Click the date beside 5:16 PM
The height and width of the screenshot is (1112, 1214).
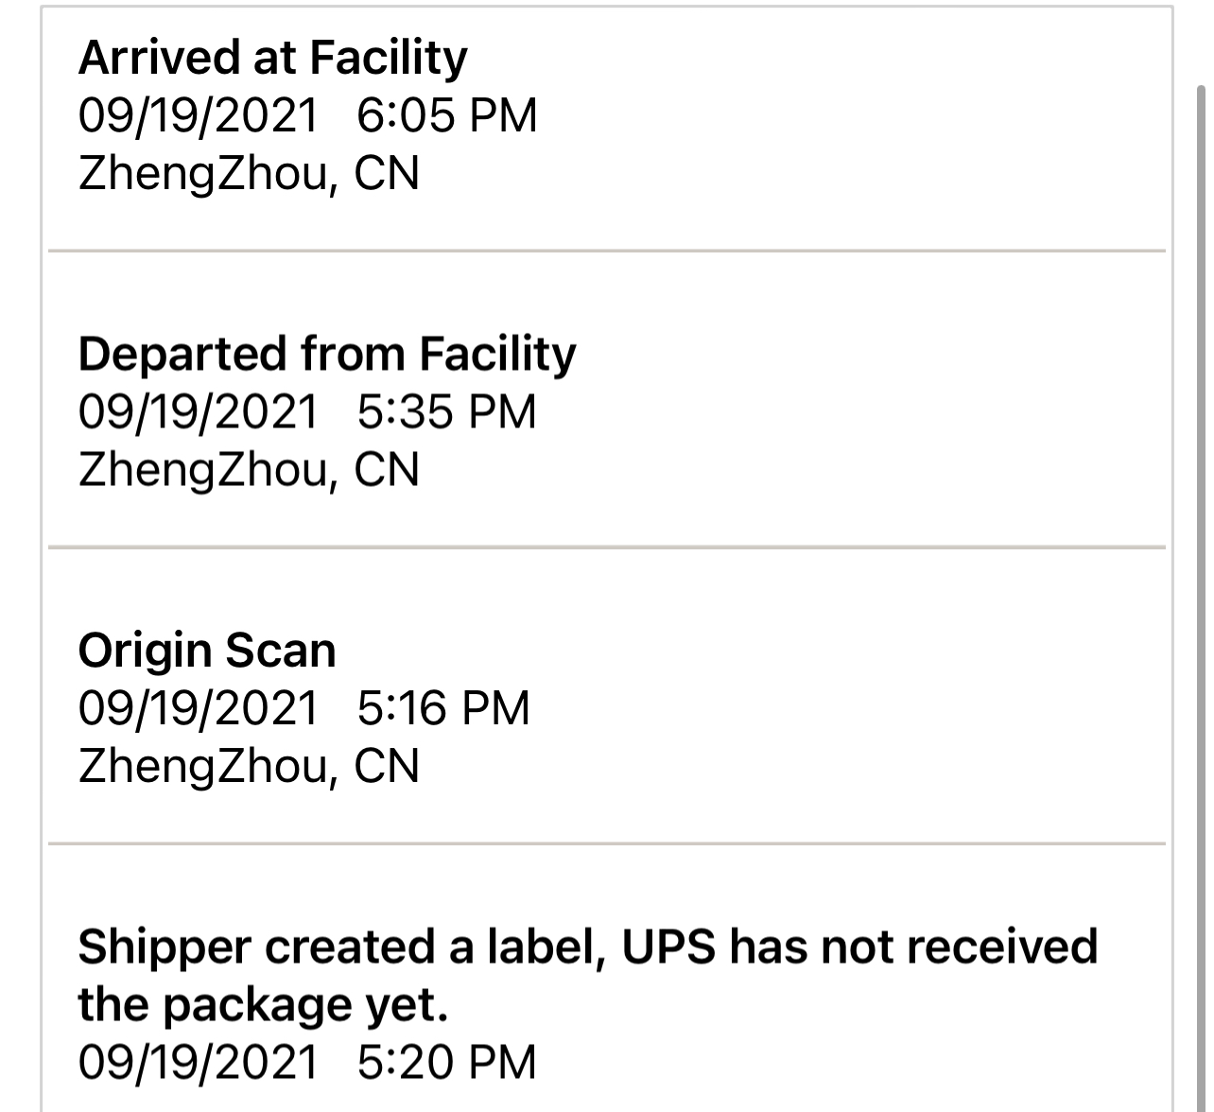click(199, 708)
